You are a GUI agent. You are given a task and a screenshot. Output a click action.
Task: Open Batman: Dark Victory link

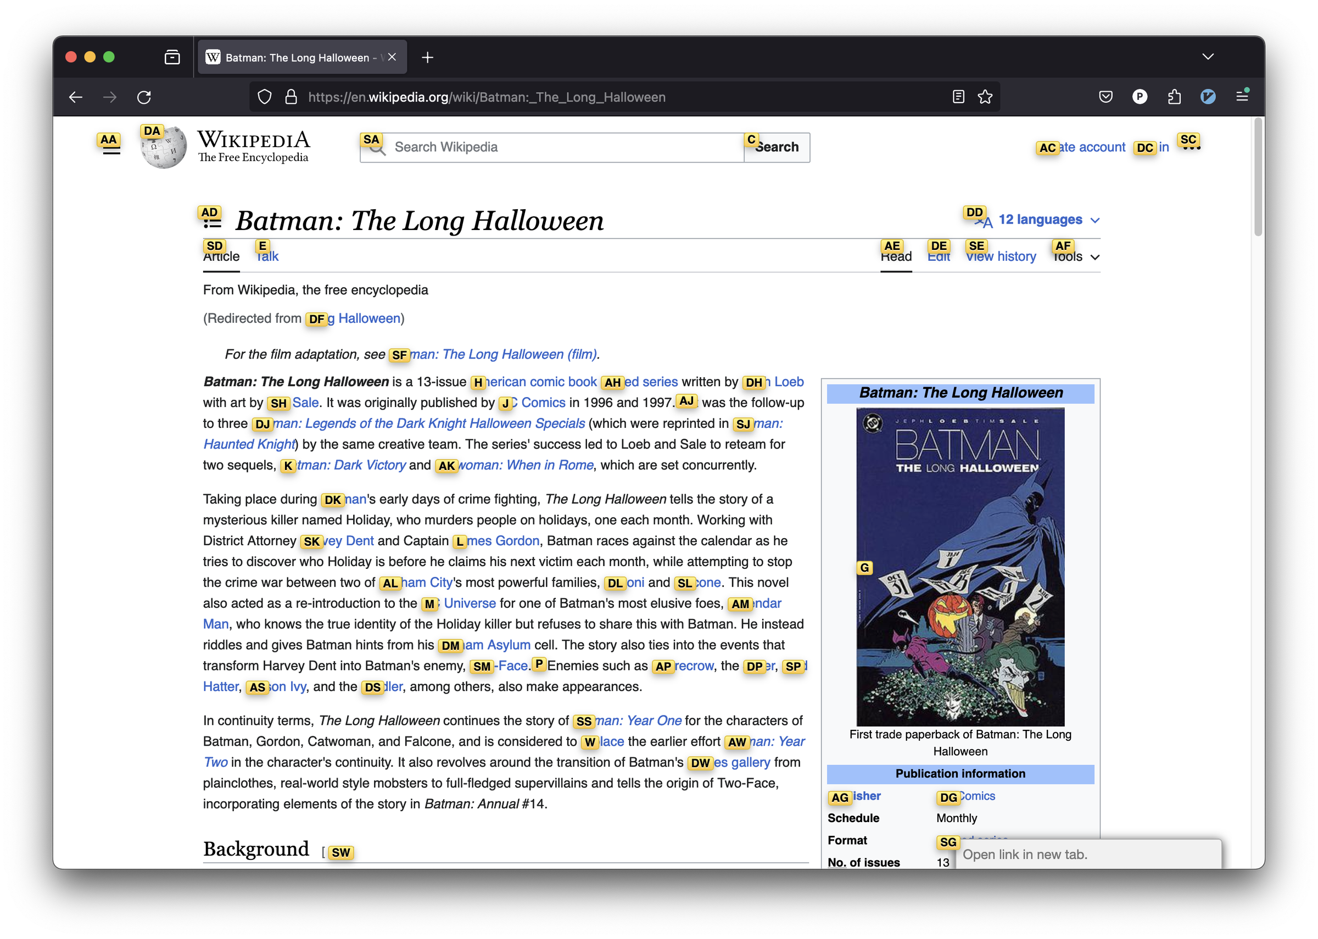[343, 466]
